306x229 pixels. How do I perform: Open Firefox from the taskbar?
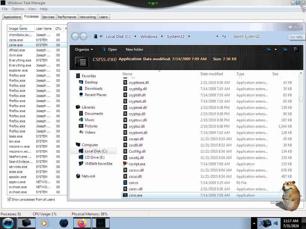(82, 223)
